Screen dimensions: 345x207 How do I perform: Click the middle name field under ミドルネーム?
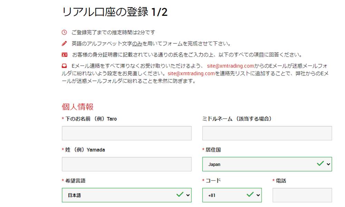coord(267,133)
